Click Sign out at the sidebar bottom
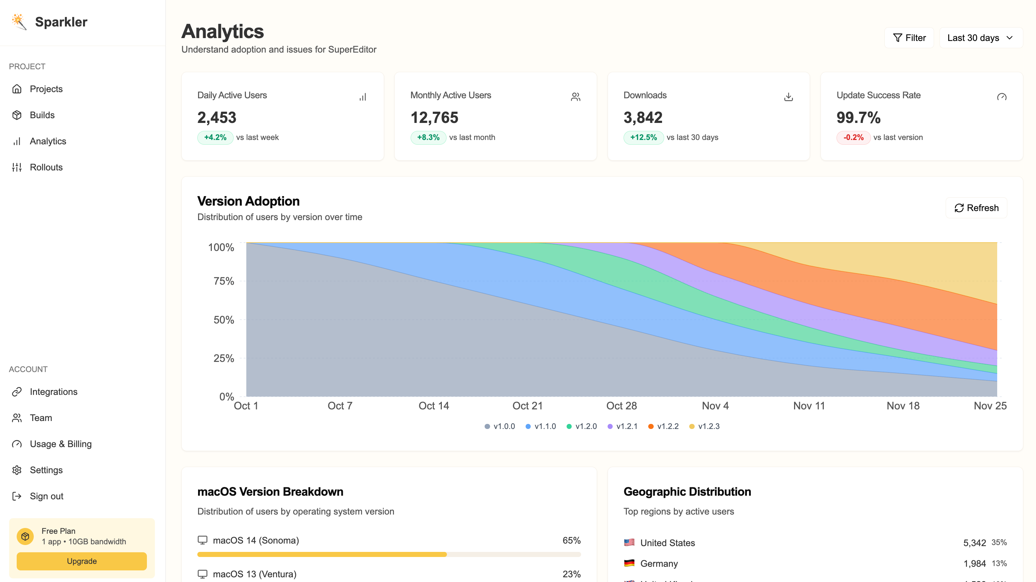 (46, 496)
